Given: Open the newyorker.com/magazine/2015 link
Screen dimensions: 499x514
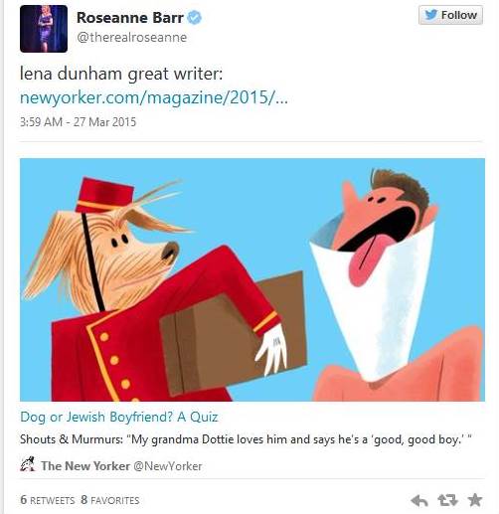Looking at the screenshot, I should point(154,97).
